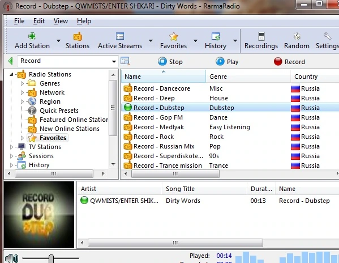
Task: Open the Help menu
Action: click(84, 21)
